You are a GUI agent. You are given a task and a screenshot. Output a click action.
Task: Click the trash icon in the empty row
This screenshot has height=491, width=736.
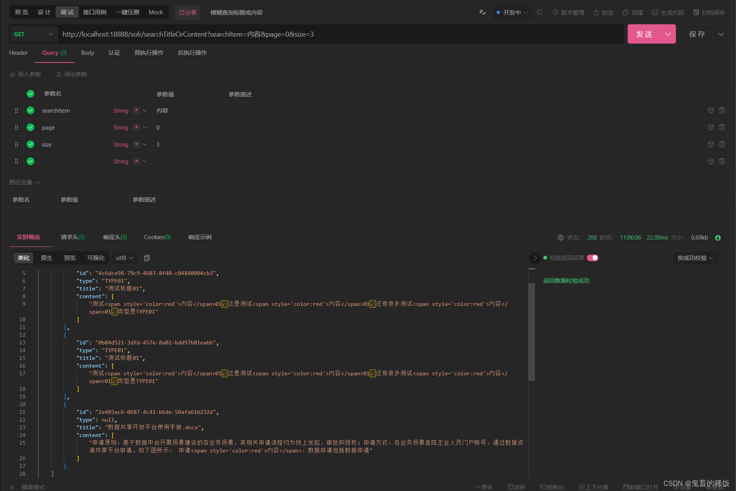[722, 161]
